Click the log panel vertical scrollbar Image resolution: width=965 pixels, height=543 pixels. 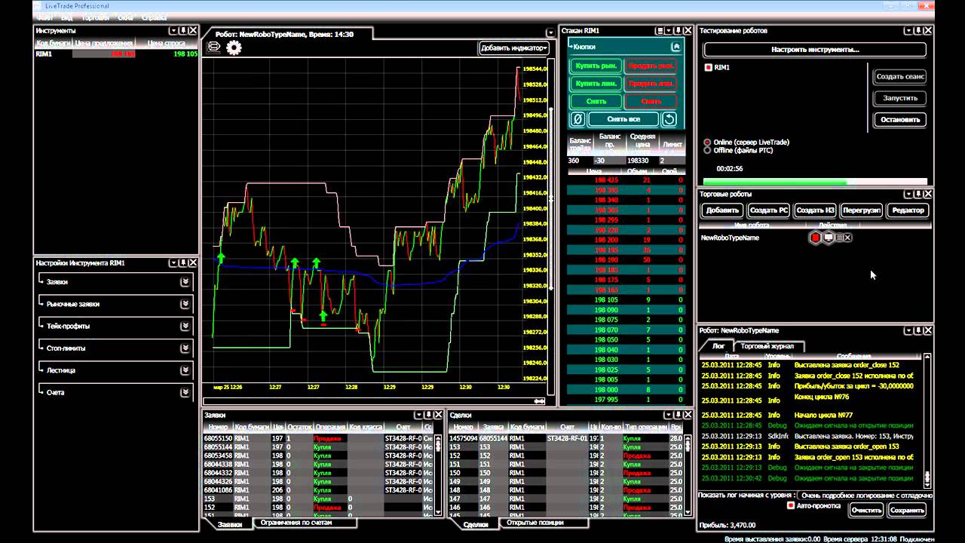927,419
